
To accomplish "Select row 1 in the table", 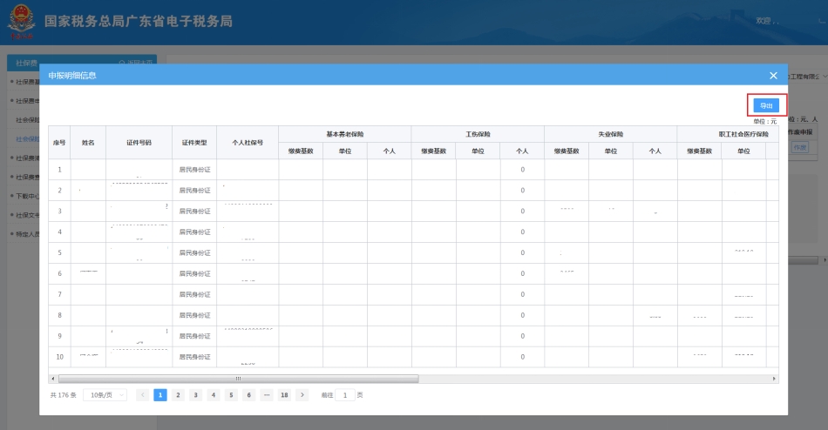I will point(59,169).
